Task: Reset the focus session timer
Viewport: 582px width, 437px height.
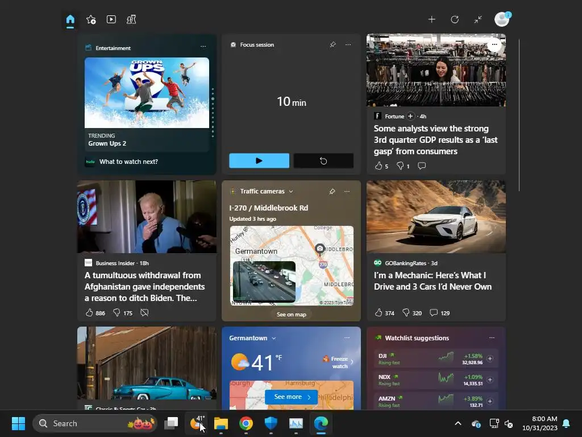Action: (323, 160)
